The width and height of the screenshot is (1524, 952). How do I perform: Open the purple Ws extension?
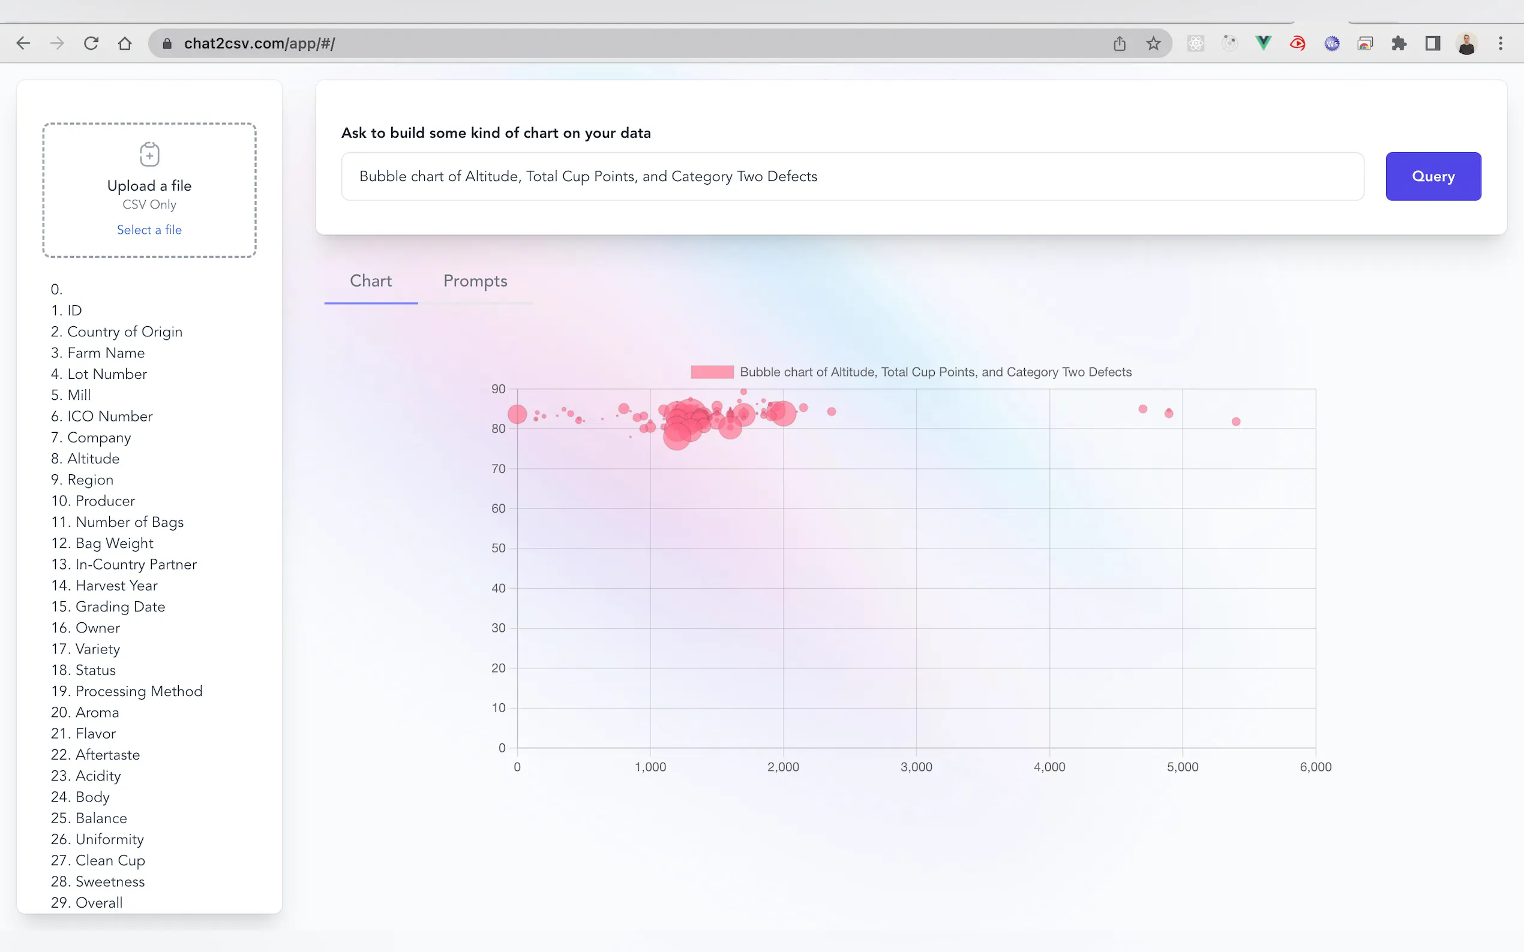pyautogui.click(x=1332, y=43)
